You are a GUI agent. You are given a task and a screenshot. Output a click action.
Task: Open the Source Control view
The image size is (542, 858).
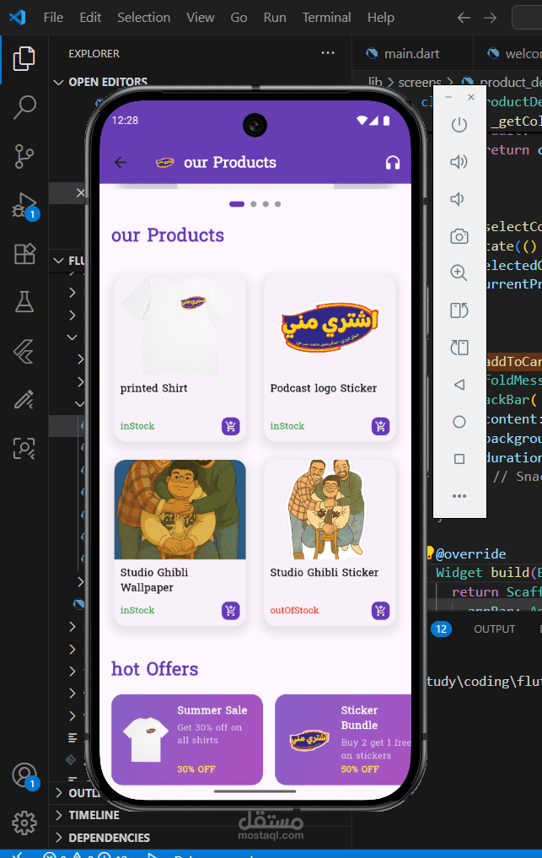pyautogui.click(x=24, y=156)
